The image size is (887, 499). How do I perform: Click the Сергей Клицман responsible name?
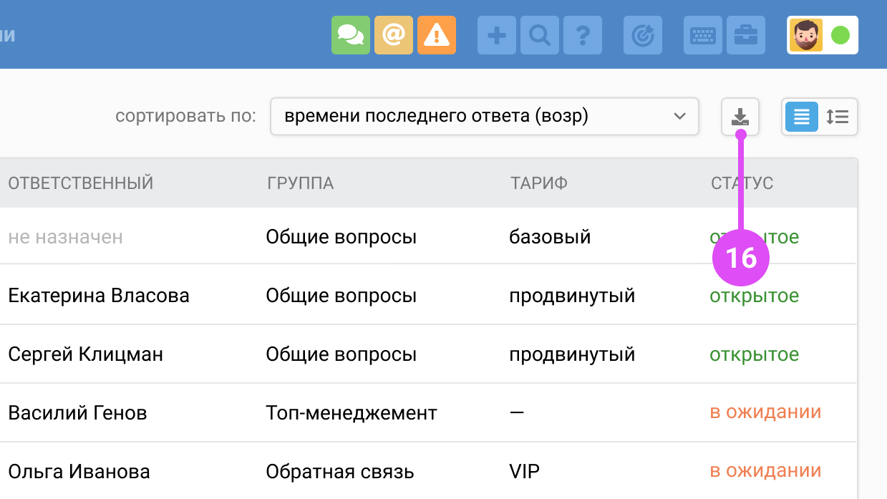pos(85,354)
